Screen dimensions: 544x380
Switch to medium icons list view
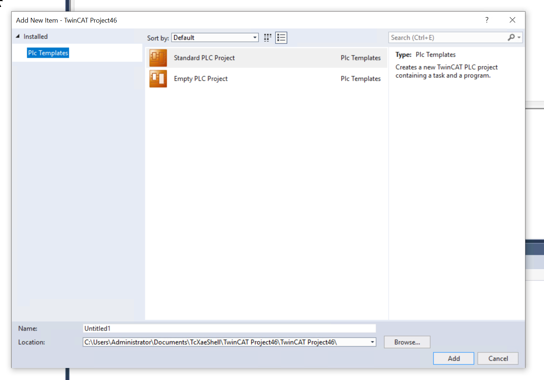point(281,38)
